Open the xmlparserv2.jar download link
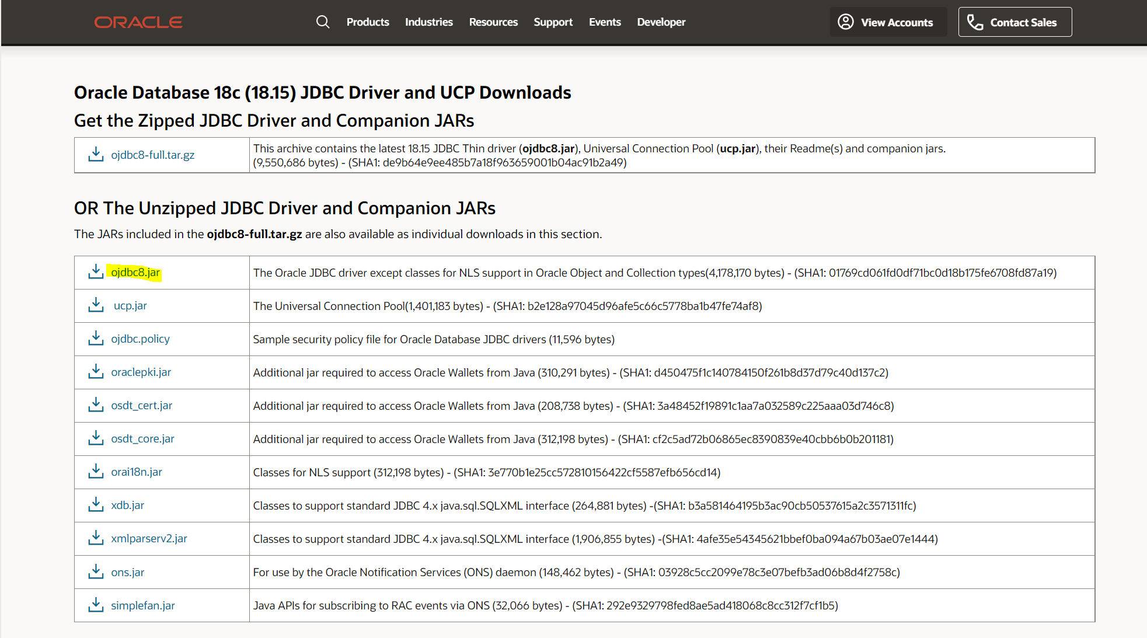This screenshot has width=1147, height=638. click(149, 538)
